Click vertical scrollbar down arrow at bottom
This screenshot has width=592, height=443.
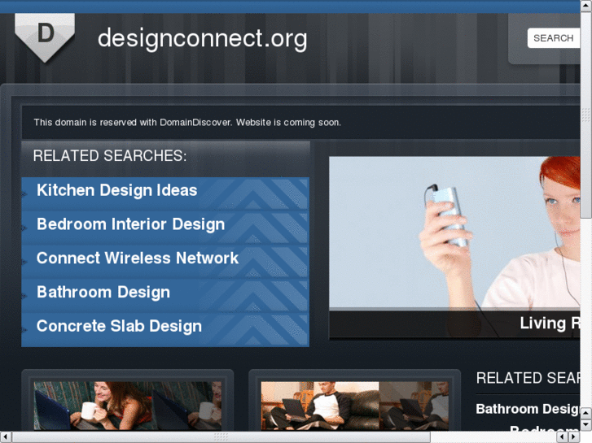[586, 425]
